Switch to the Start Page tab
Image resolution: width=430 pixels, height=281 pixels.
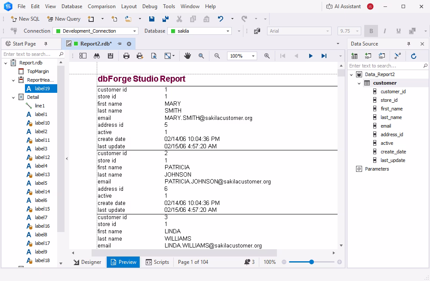(x=25, y=44)
